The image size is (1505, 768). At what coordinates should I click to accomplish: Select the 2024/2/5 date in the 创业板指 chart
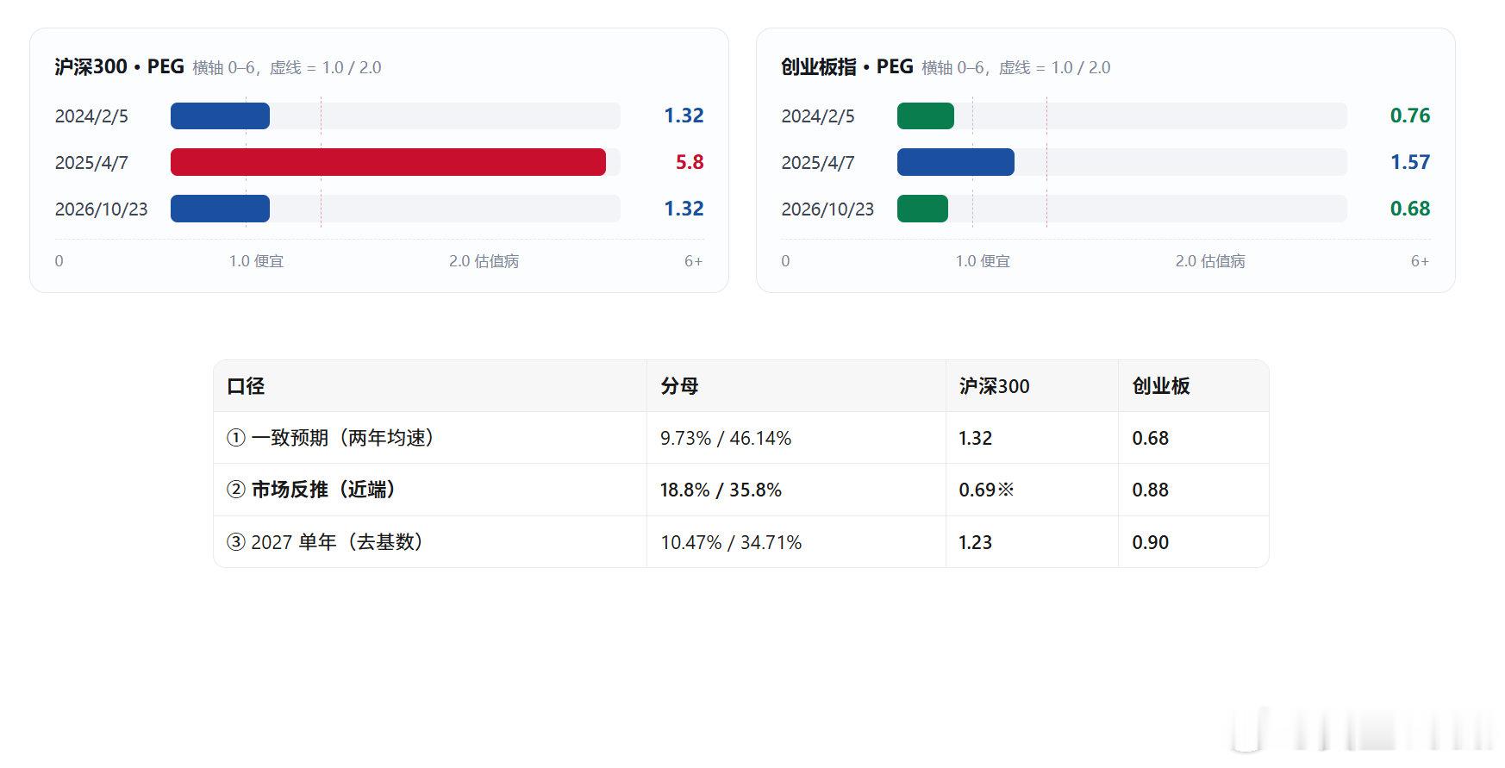[818, 116]
